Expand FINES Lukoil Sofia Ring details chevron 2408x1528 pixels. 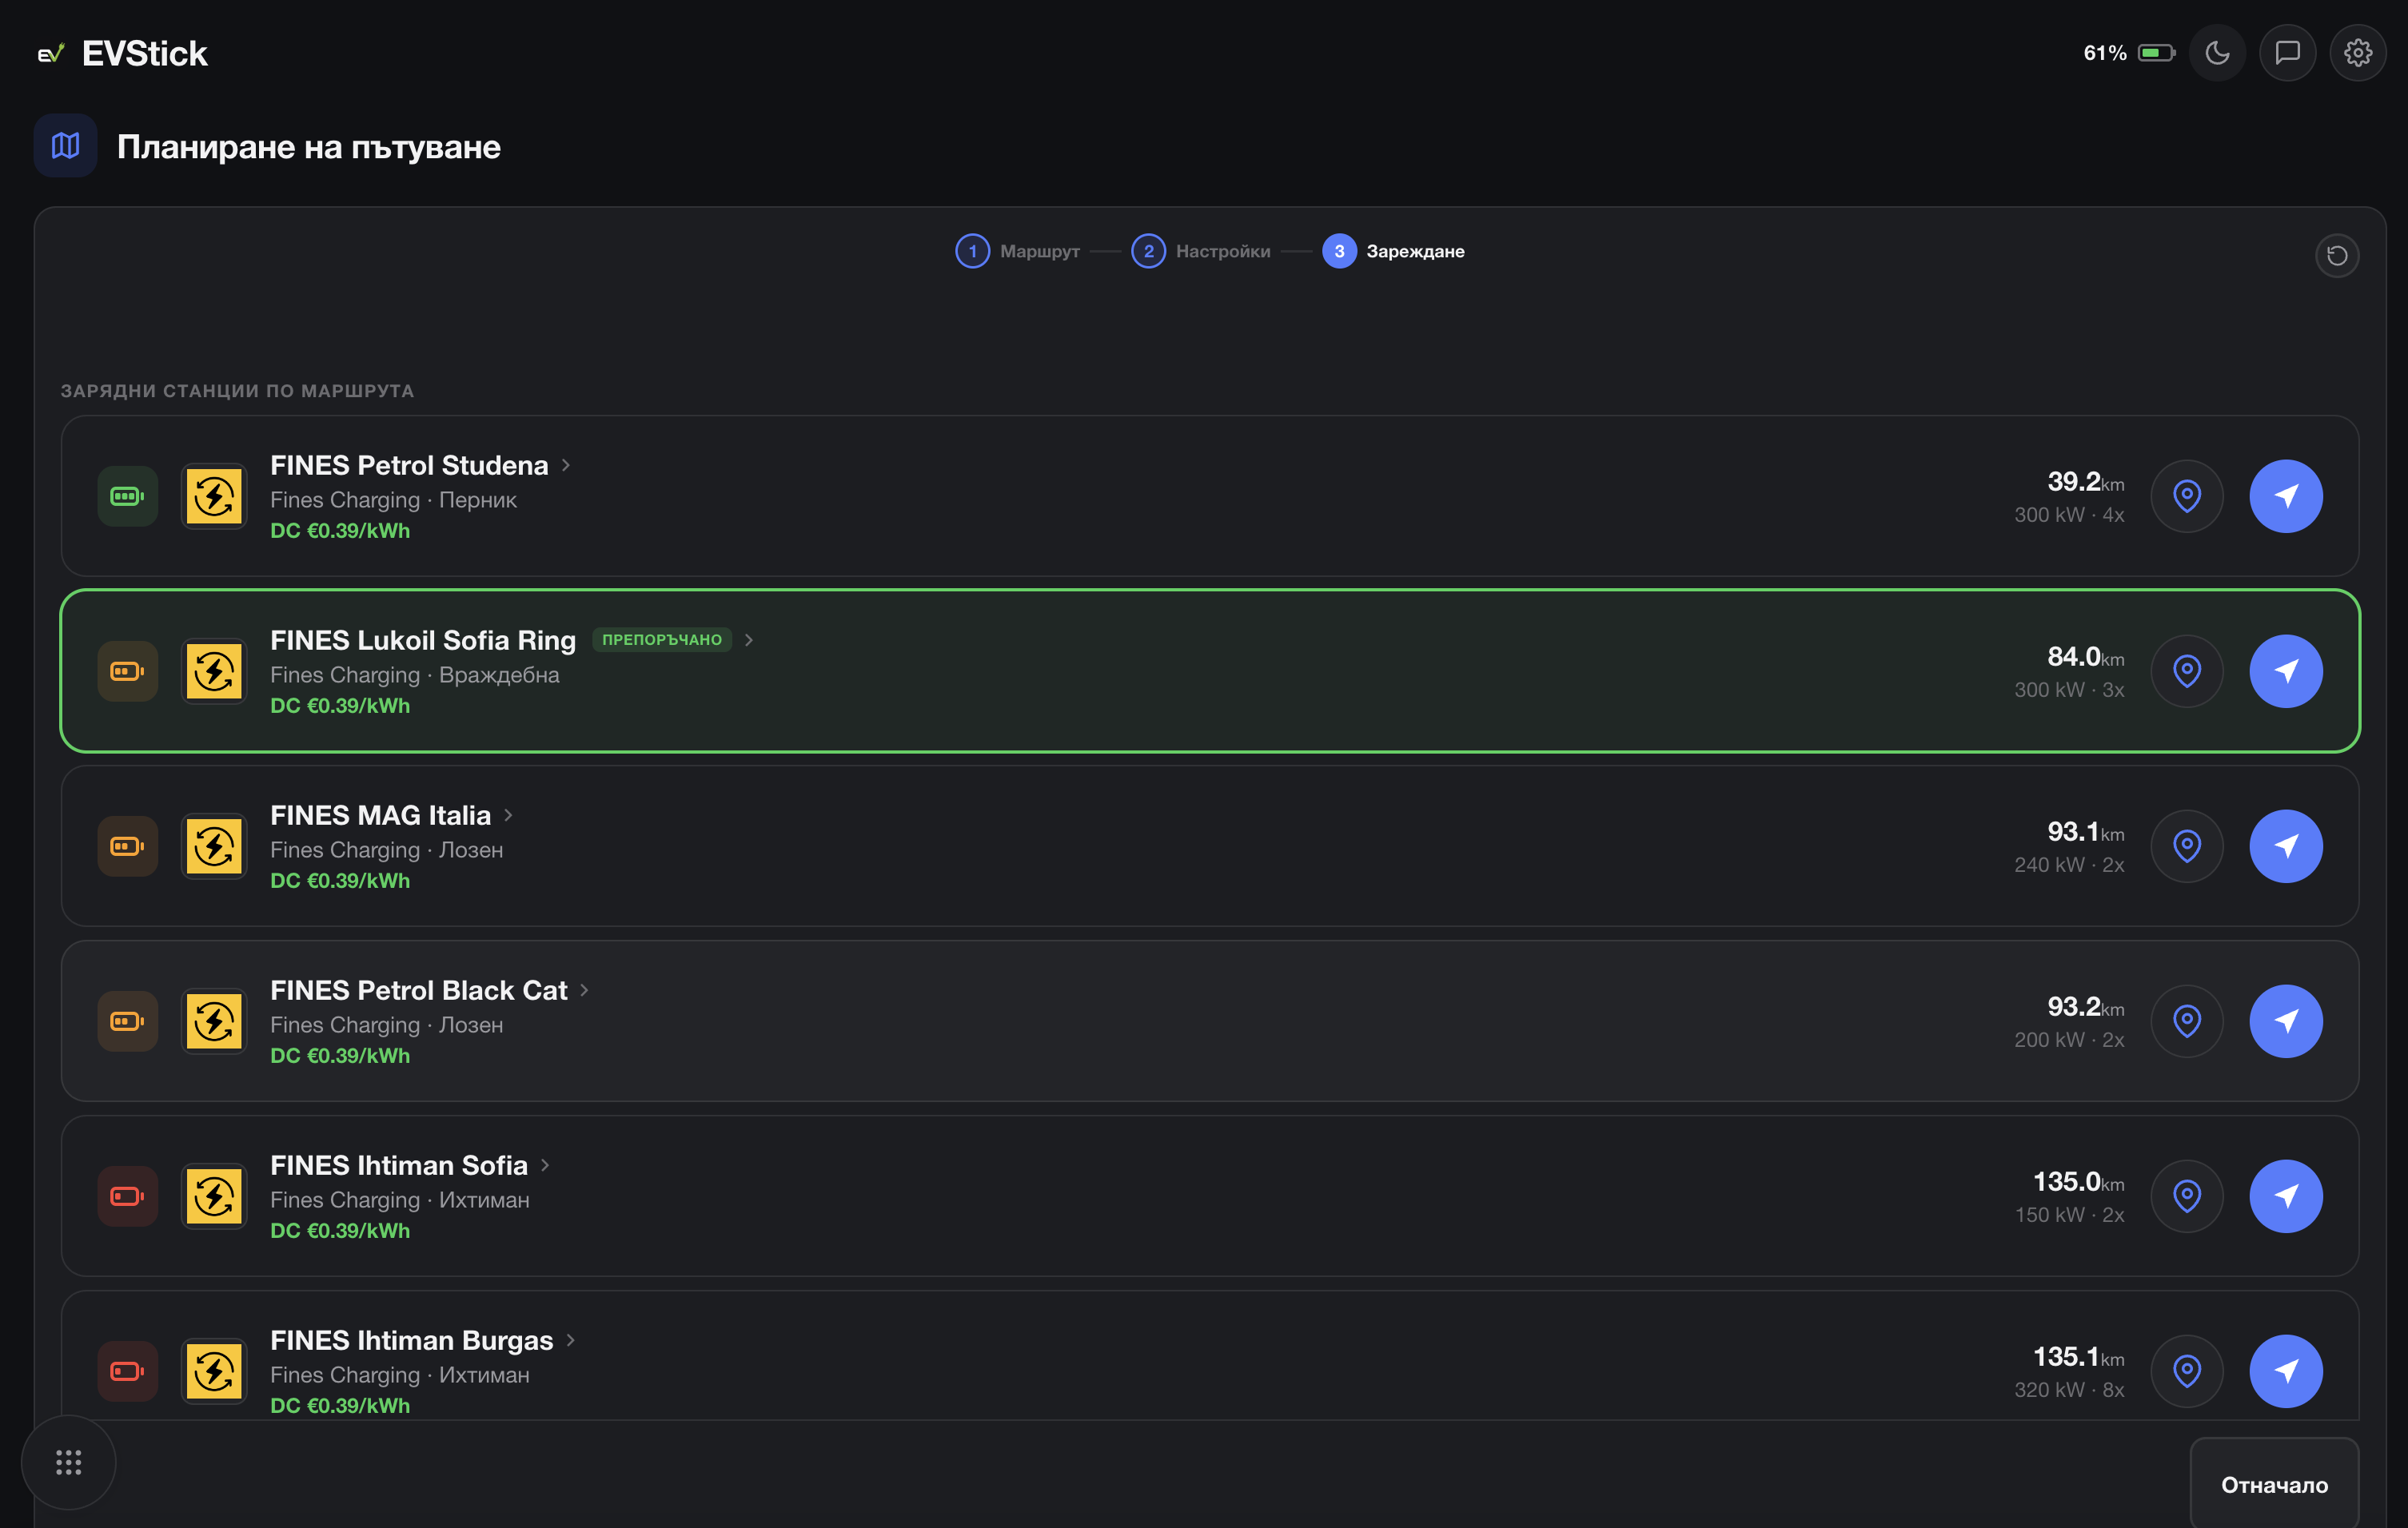tap(749, 641)
